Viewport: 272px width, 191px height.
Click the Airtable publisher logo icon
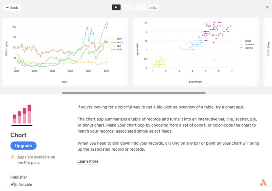[x=14, y=185]
